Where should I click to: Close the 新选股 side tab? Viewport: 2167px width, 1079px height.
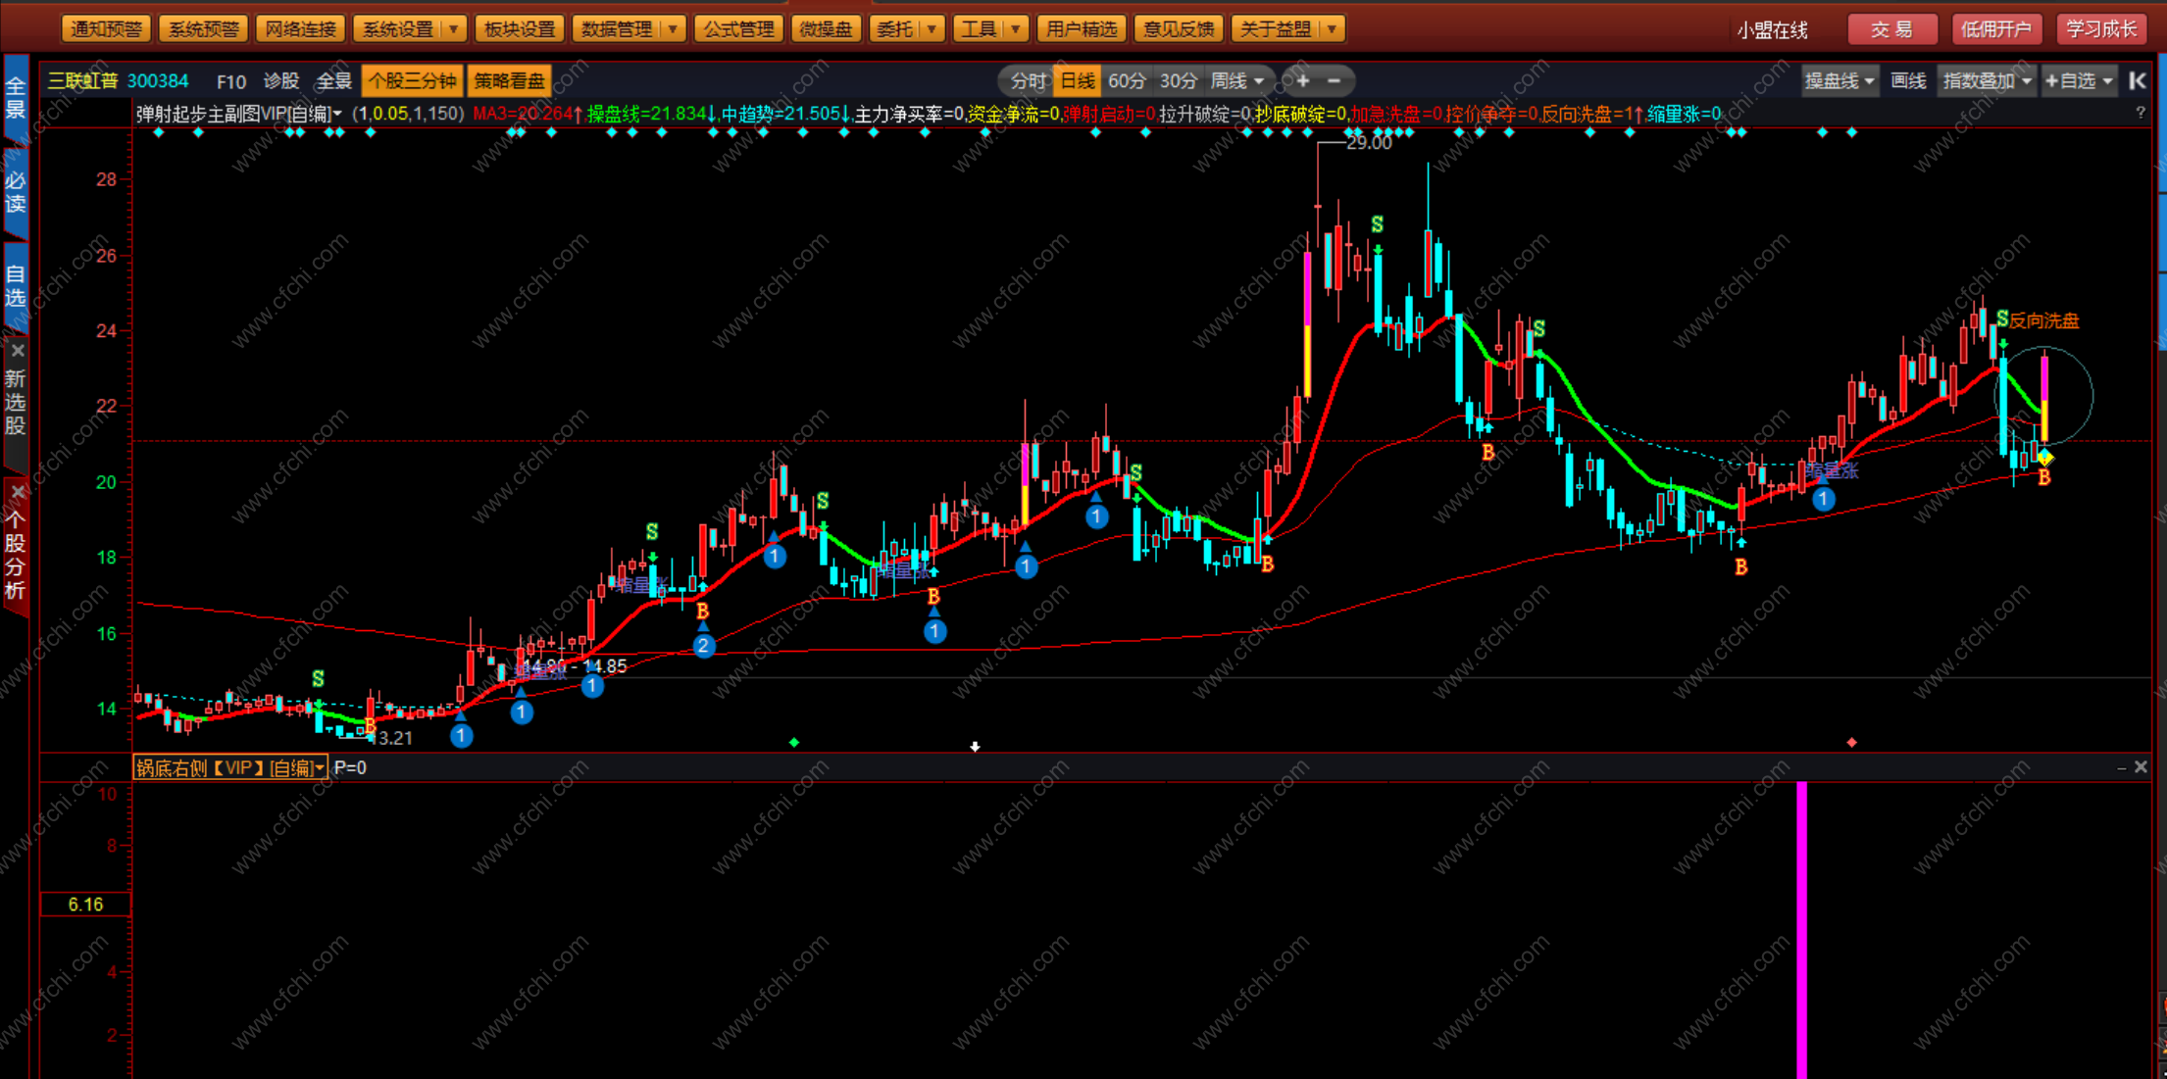(x=17, y=351)
